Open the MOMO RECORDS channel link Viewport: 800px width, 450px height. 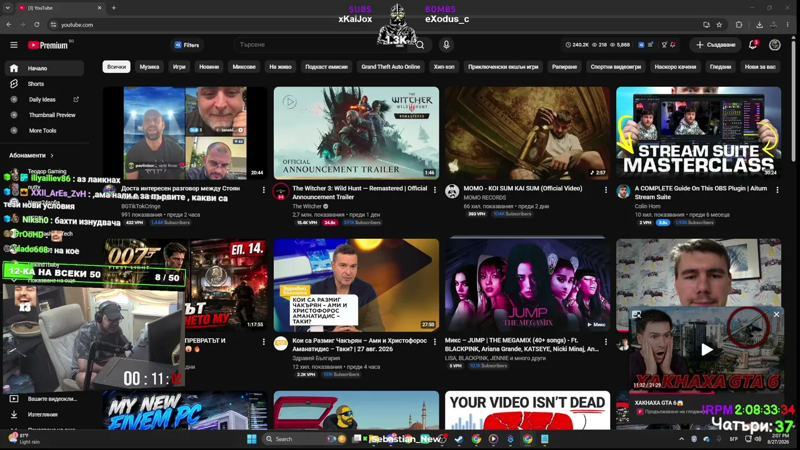485,197
